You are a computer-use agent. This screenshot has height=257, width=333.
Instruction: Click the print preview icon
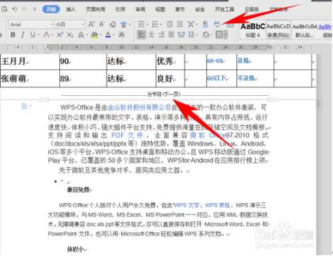tap(5, 9)
